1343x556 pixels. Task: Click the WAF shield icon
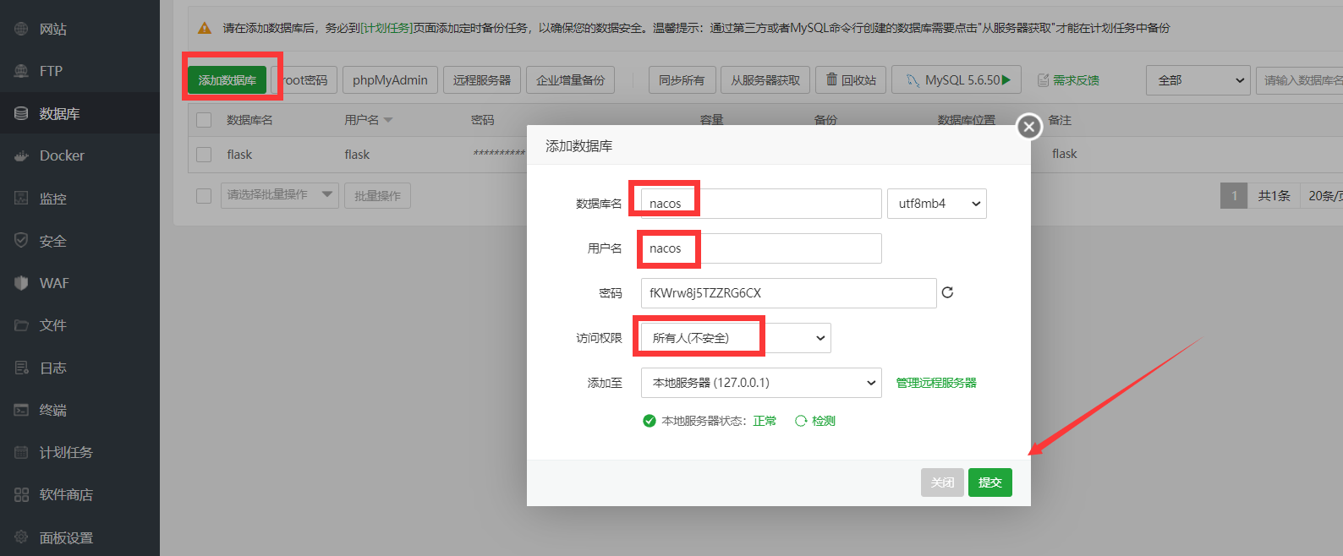click(21, 283)
